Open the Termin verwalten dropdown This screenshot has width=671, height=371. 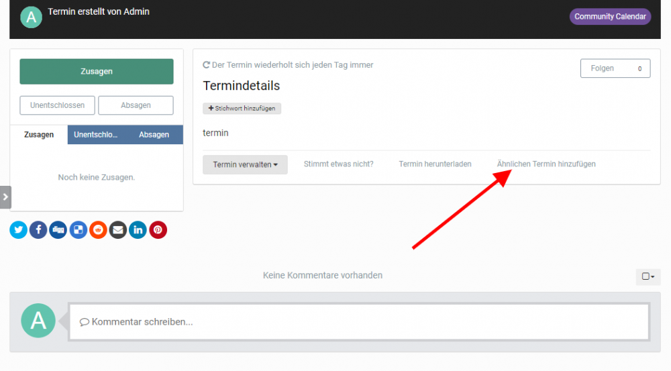(x=245, y=164)
